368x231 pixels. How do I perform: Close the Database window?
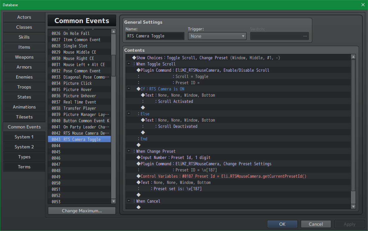click(363, 5)
